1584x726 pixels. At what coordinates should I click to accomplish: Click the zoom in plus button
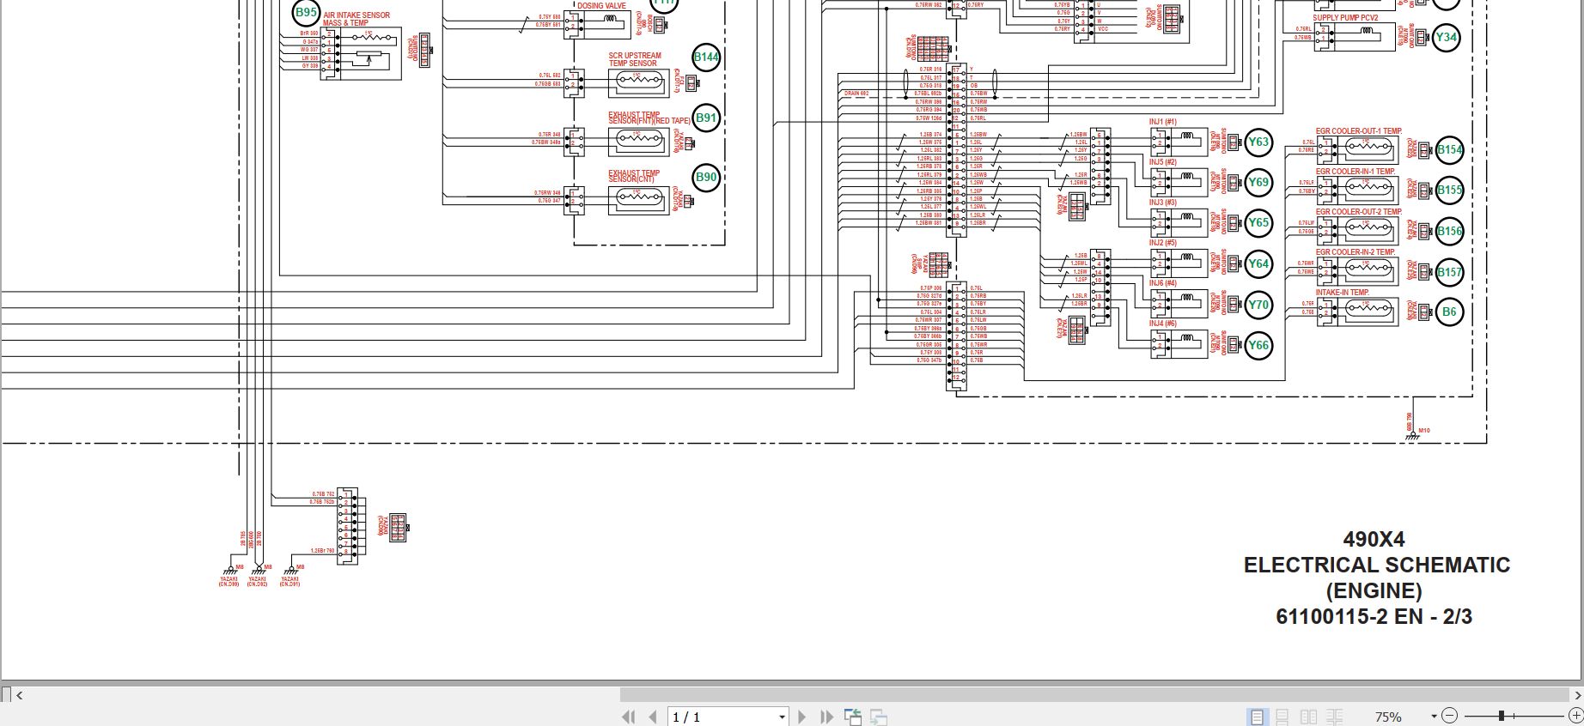[1576, 716]
